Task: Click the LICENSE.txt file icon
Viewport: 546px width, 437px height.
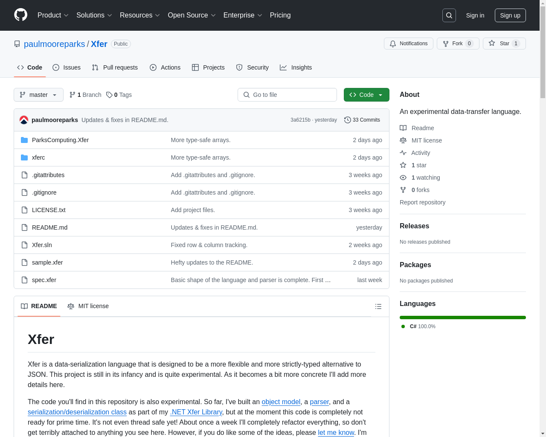Action: click(24, 210)
